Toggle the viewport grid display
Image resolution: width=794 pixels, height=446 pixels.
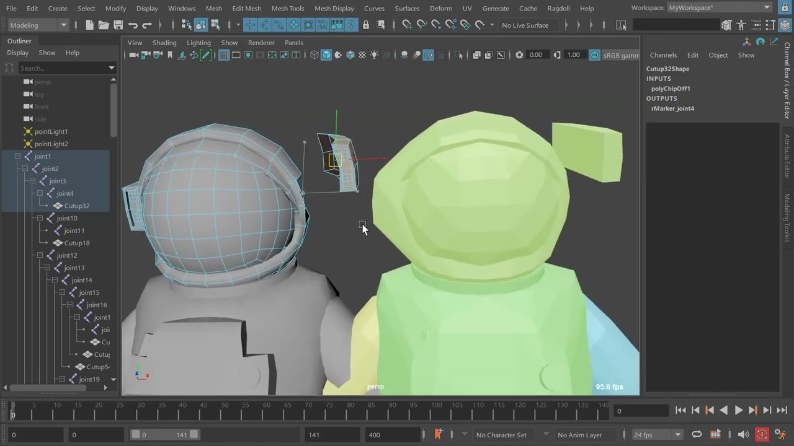224,55
